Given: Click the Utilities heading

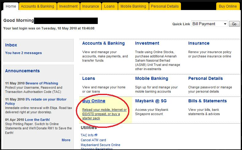Looking at the screenshot, I should pyautogui.click(x=89, y=128).
